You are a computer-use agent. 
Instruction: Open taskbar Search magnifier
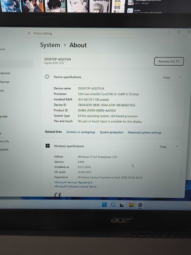[x=114, y=205]
